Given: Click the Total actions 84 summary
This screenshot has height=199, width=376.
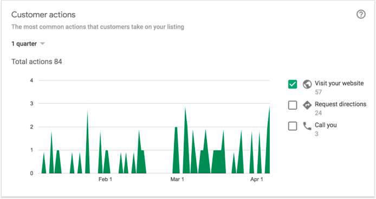Looking at the screenshot, I should (37, 62).
